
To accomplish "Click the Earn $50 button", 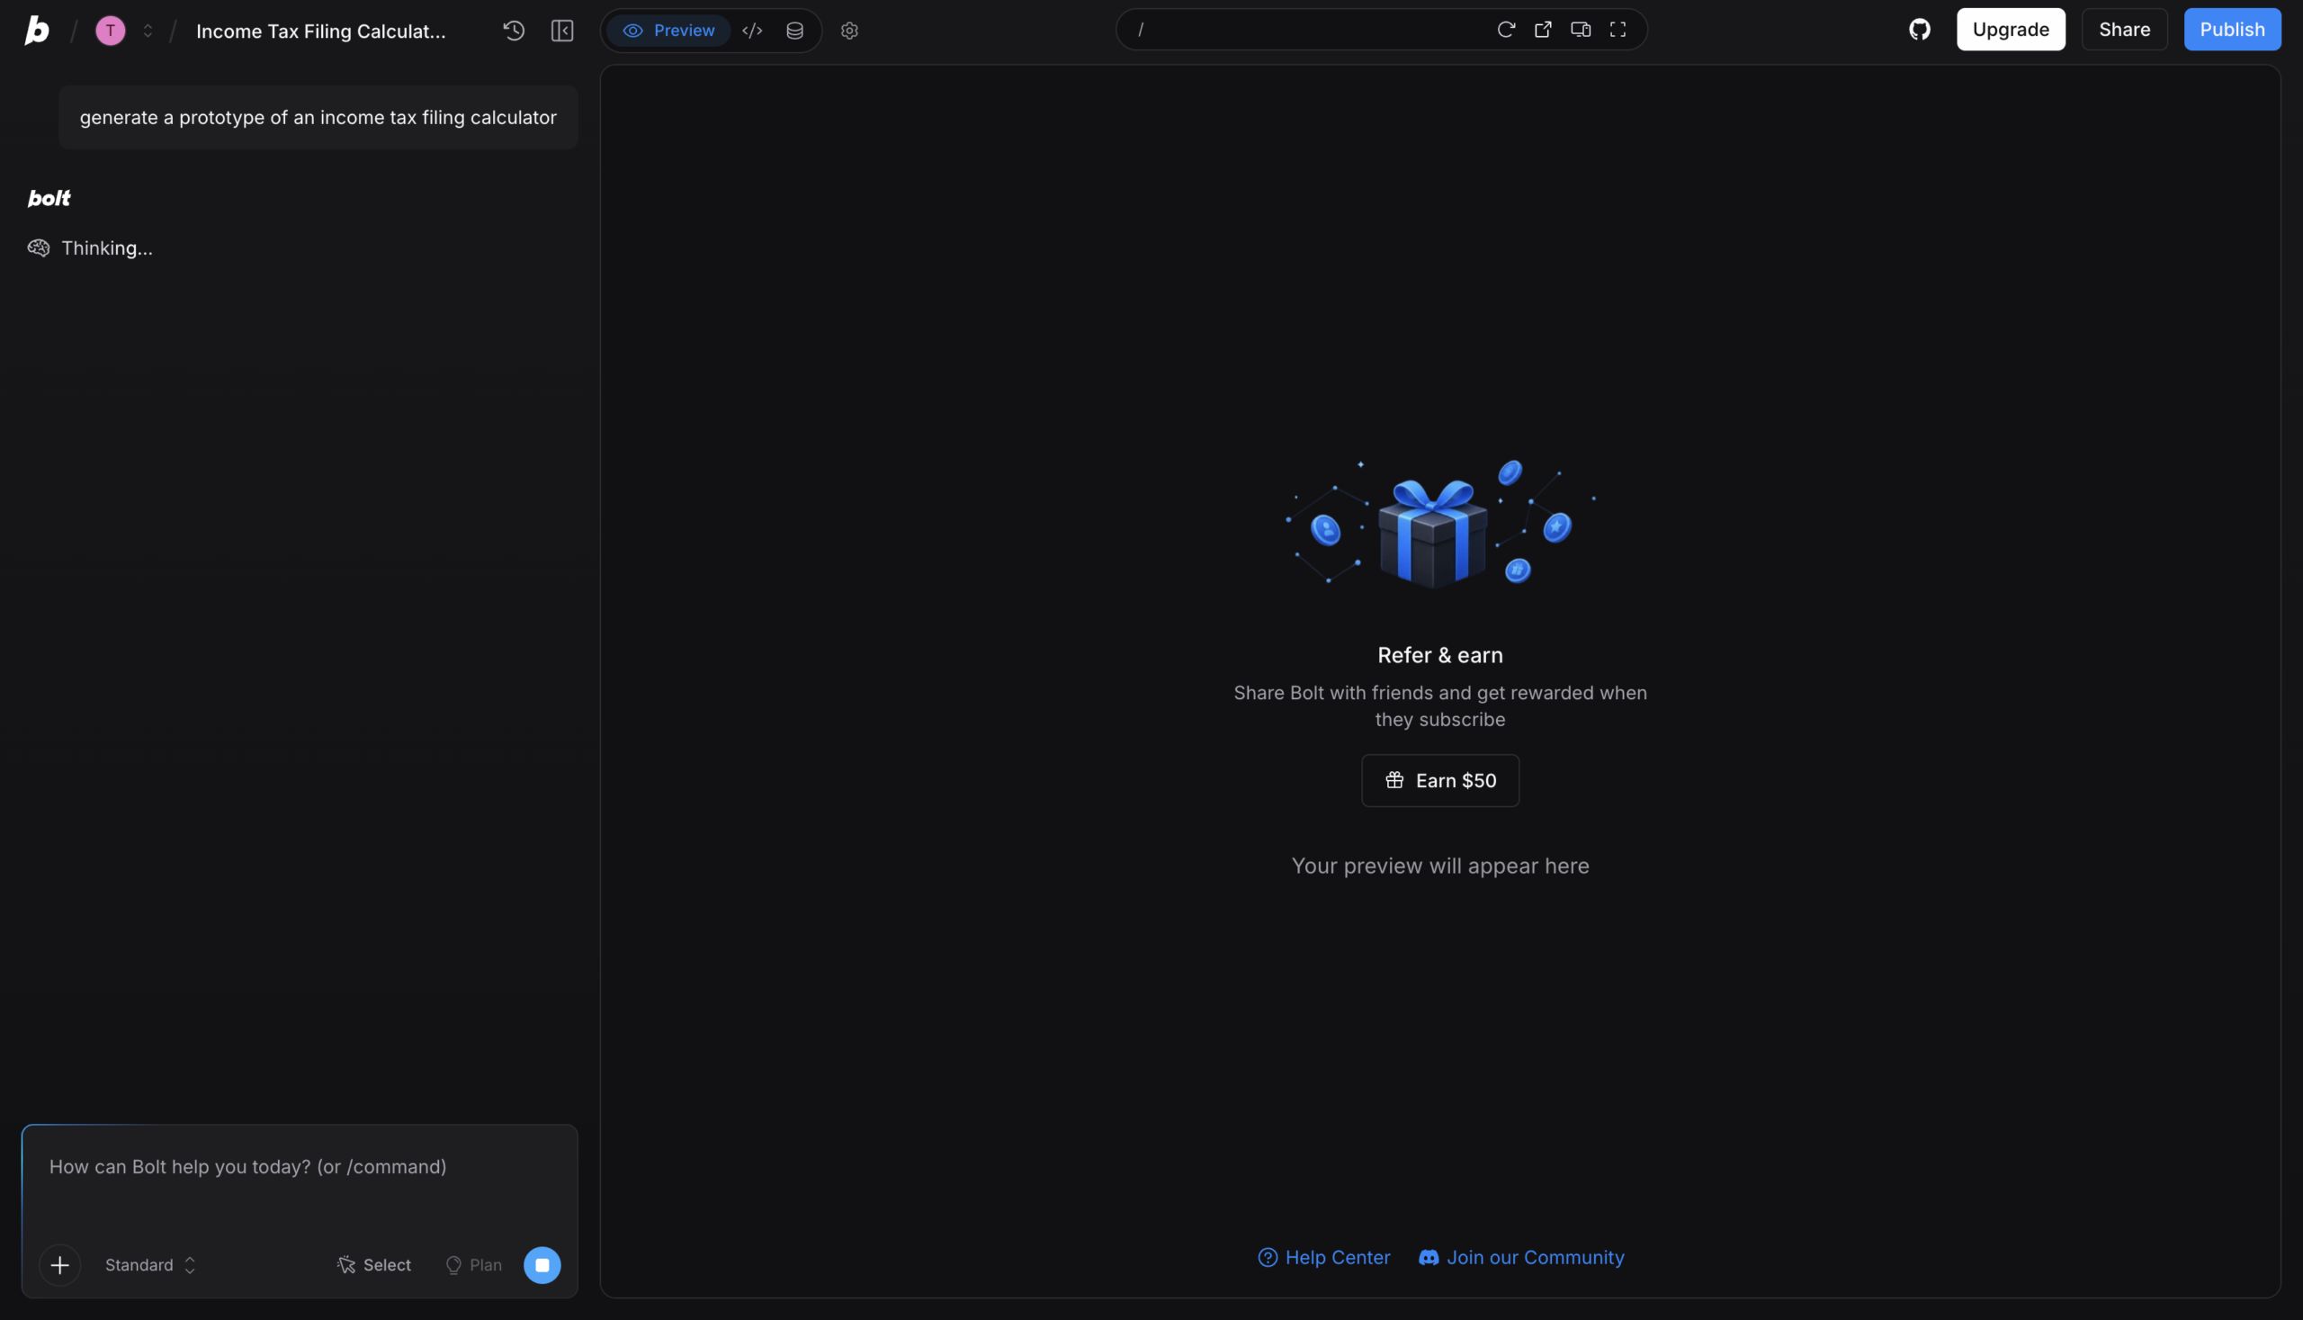I will click(1440, 781).
